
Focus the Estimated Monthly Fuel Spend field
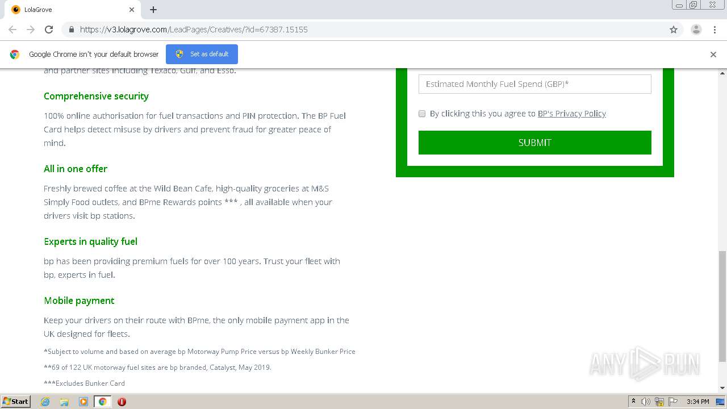point(534,84)
